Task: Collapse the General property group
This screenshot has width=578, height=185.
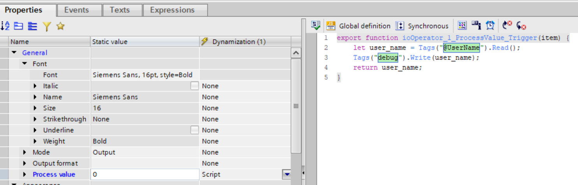Action: click(14, 53)
